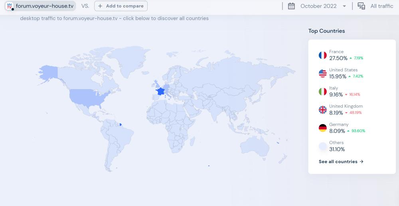
Task: Click the France flag icon
Action: click(x=322, y=55)
